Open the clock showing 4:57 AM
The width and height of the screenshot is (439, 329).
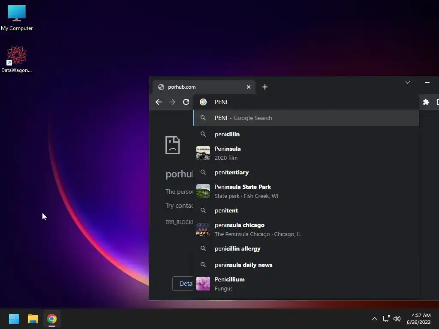[419, 319]
